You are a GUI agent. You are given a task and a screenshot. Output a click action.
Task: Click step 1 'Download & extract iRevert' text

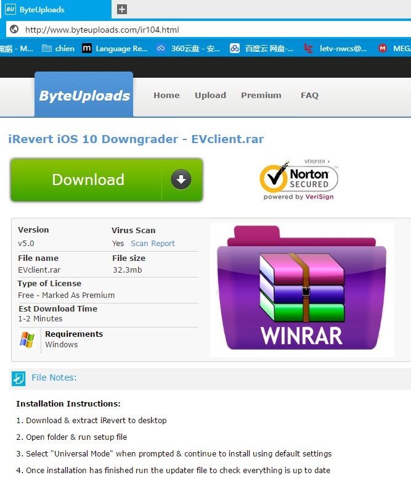tap(91, 421)
